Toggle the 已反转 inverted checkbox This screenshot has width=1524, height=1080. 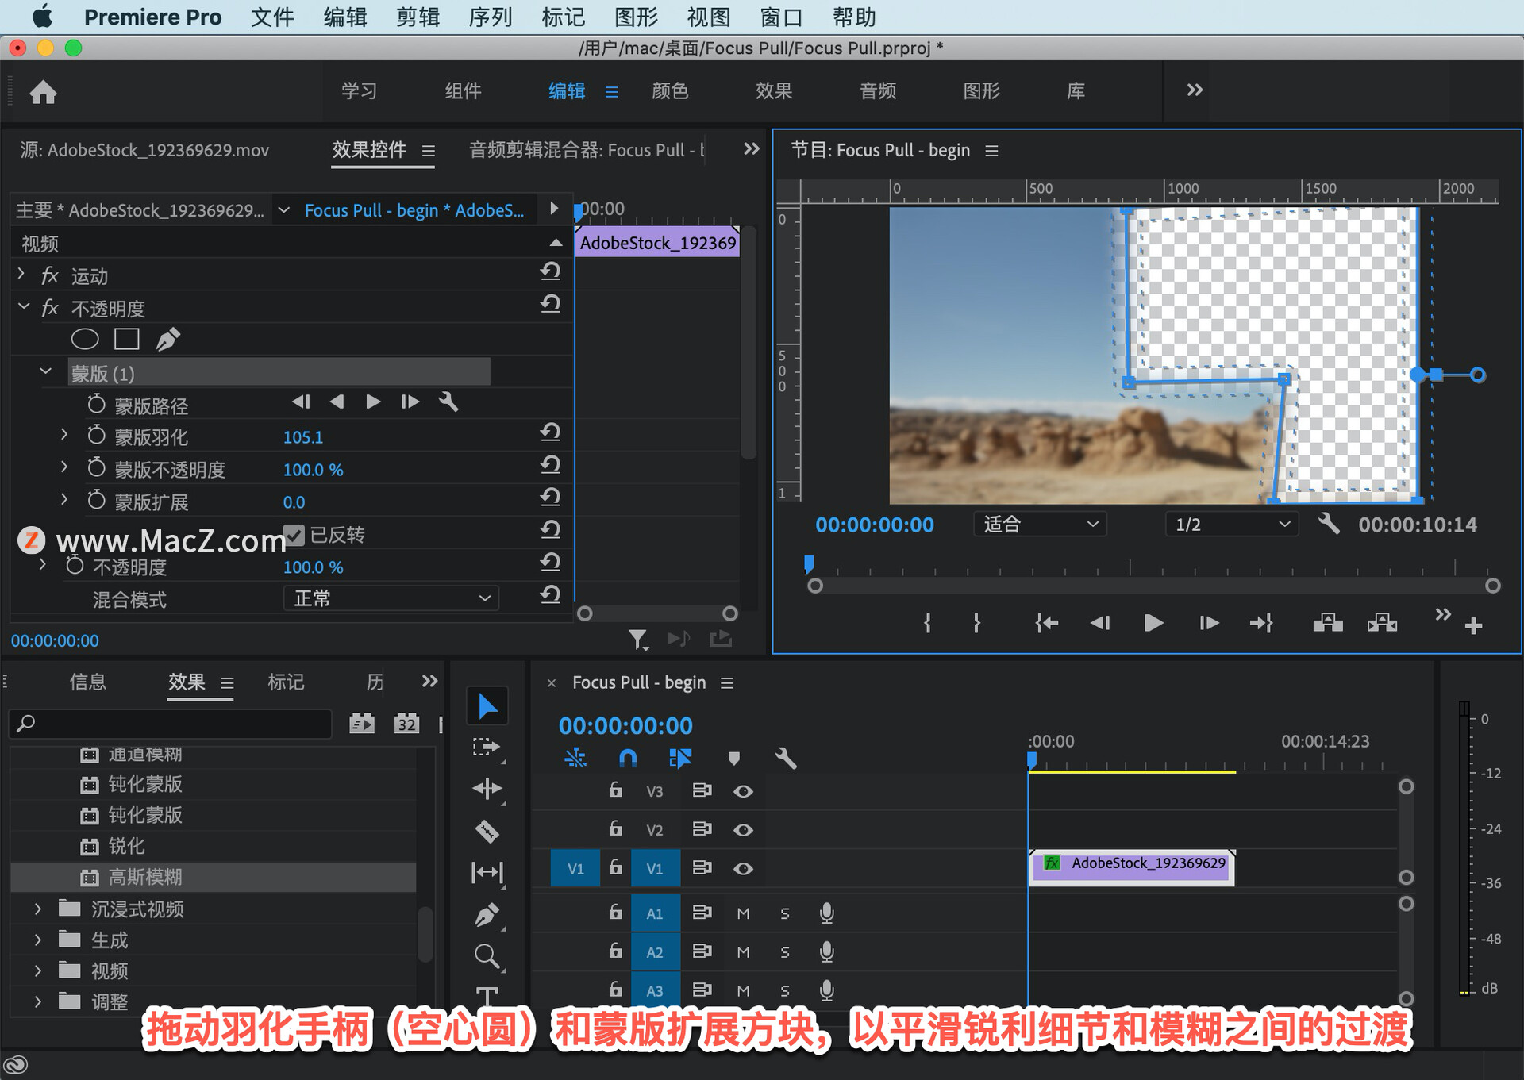coord(294,535)
